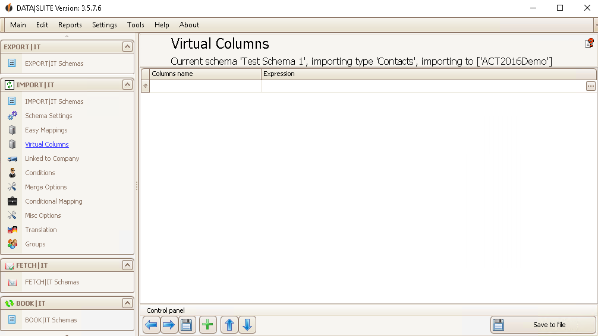Save using the floppy disk control icon
The image size is (598, 336).
pyautogui.click(x=187, y=325)
